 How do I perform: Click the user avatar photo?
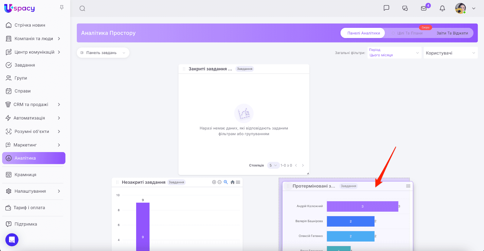tap(460, 8)
